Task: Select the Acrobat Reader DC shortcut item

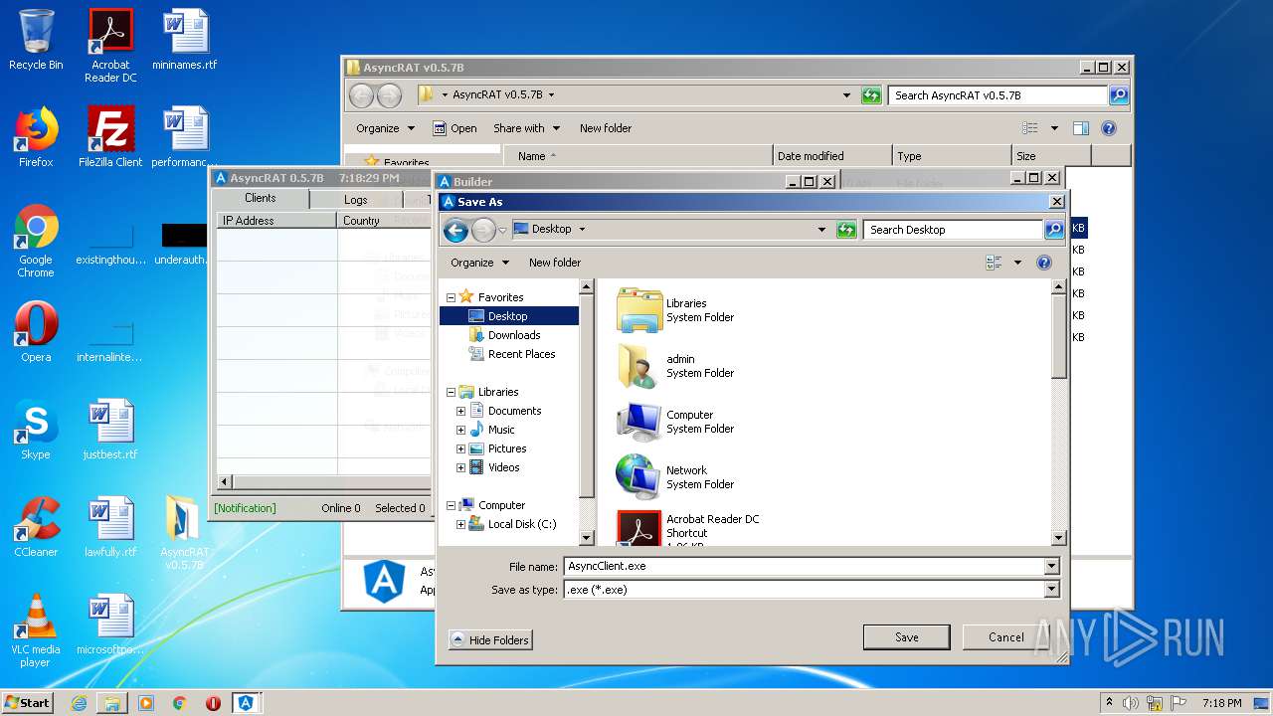Action: [686, 527]
